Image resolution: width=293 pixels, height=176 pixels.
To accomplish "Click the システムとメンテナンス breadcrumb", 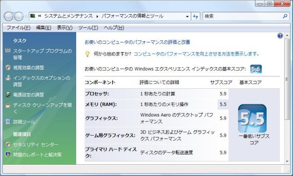I will click(68, 16).
